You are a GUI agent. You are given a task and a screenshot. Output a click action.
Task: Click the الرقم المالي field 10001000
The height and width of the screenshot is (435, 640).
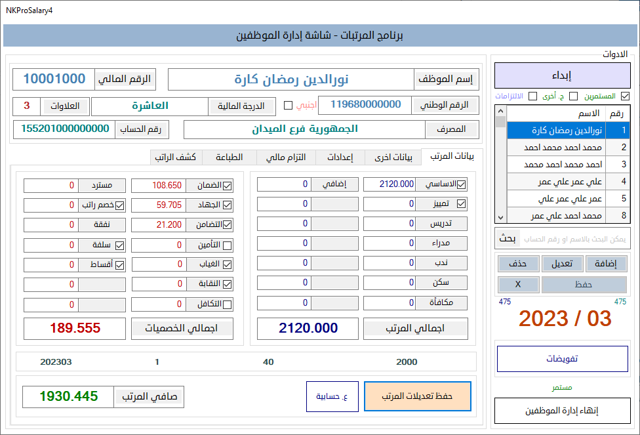54,79
